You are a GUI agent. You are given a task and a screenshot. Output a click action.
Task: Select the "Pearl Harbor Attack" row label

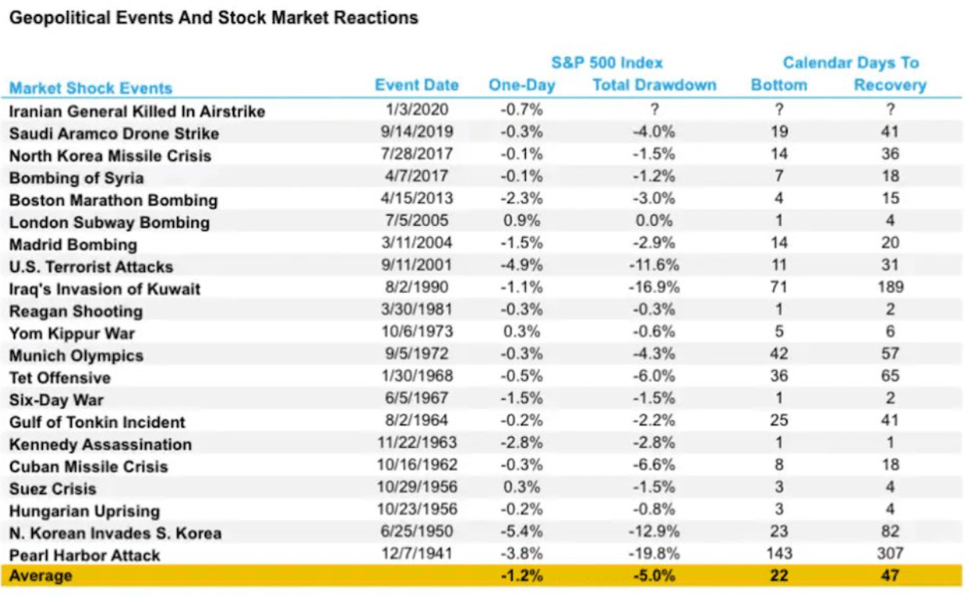[x=84, y=555]
